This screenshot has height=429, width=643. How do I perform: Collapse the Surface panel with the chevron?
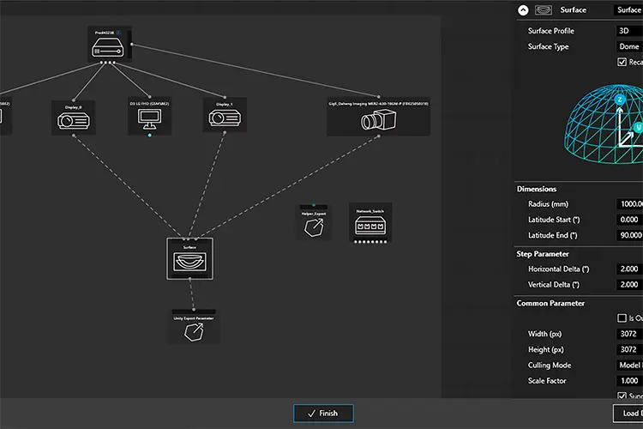click(523, 9)
